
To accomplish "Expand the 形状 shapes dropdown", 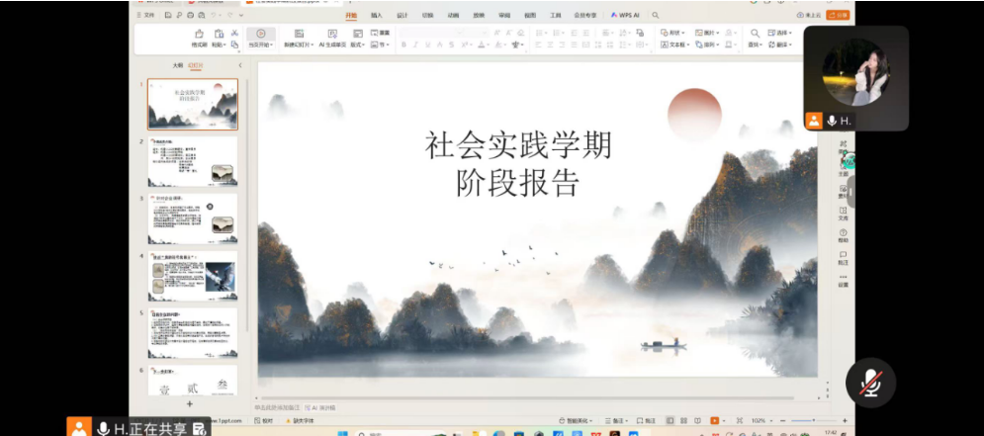I will [x=678, y=33].
